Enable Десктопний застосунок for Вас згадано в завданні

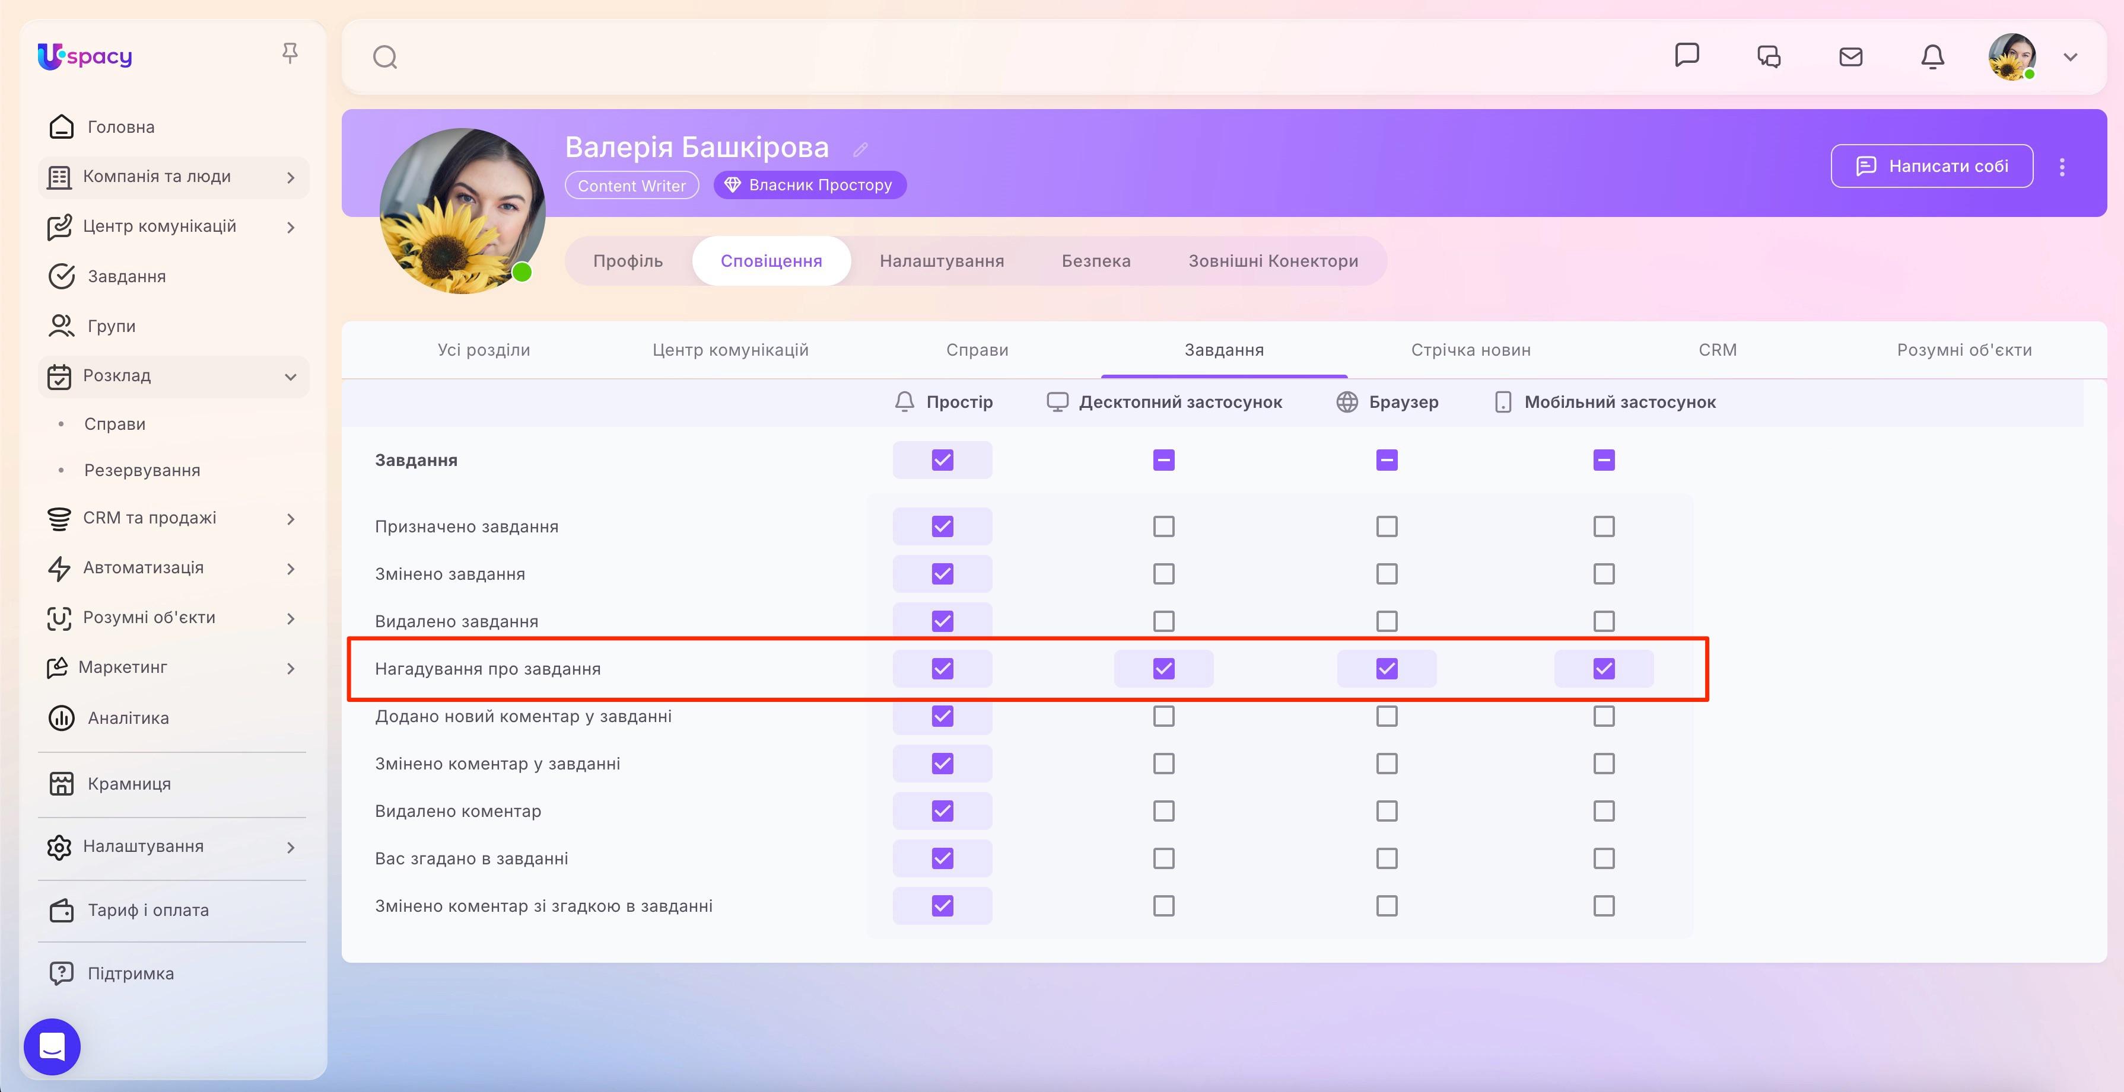coord(1163,859)
